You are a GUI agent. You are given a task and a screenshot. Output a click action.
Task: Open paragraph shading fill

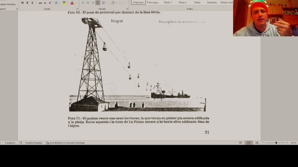(x=113, y=3)
